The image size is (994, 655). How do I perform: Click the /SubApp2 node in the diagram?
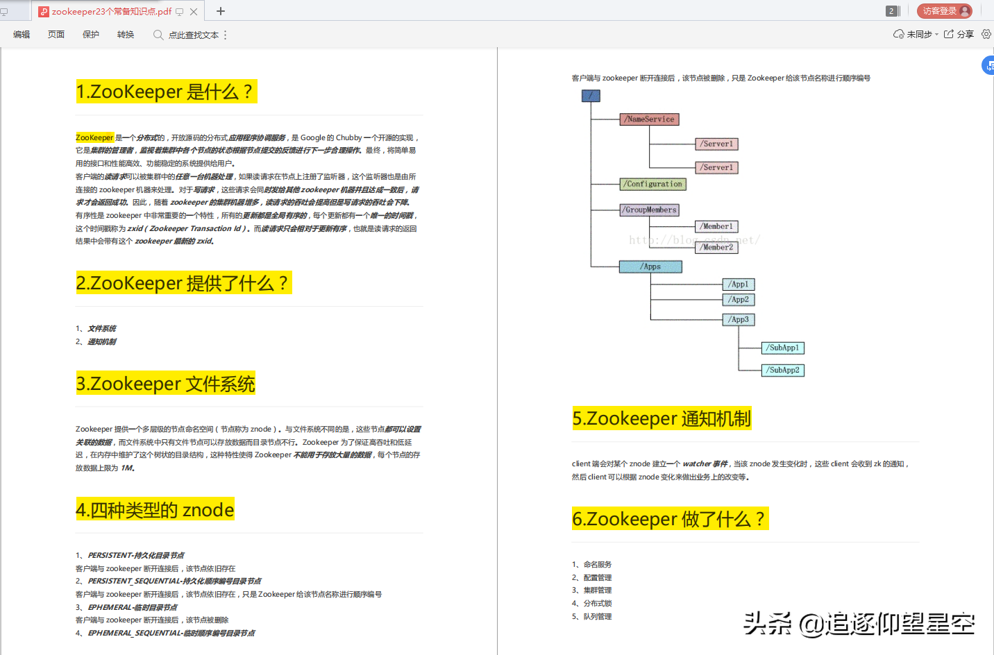pyautogui.click(x=783, y=371)
